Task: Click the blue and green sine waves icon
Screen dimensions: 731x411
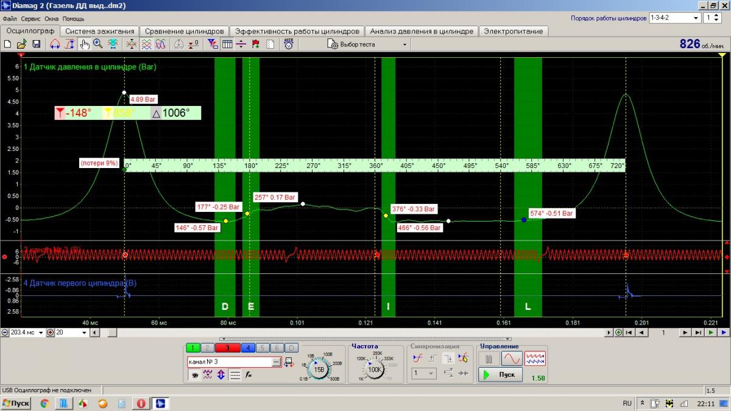Action: [x=161, y=44]
